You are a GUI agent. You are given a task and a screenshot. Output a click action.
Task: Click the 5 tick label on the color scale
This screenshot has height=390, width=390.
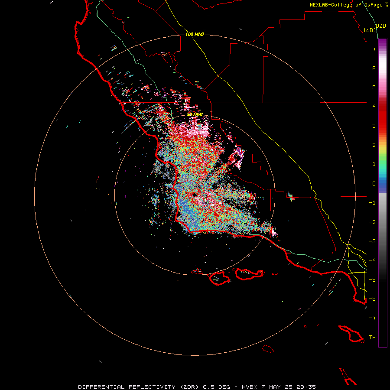tap(374, 87)
